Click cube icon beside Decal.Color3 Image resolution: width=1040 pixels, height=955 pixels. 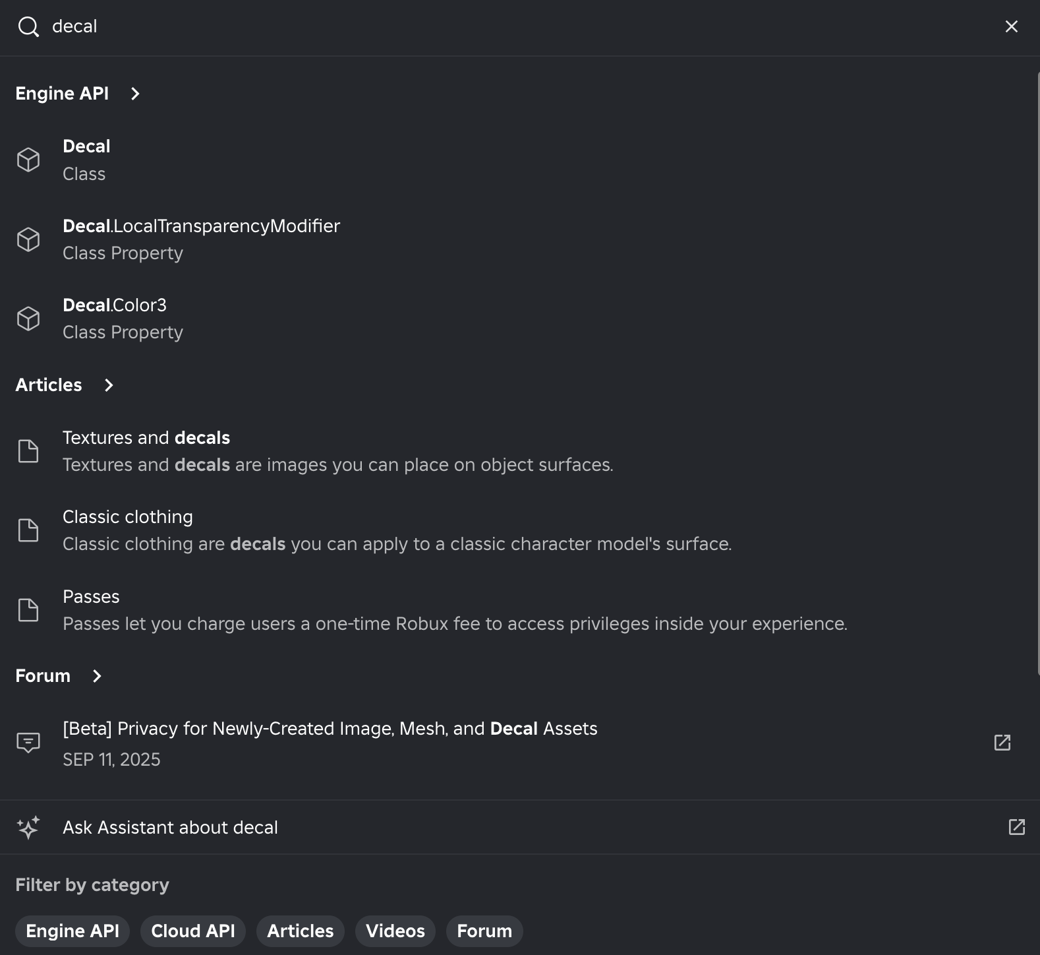click(28, 319)
